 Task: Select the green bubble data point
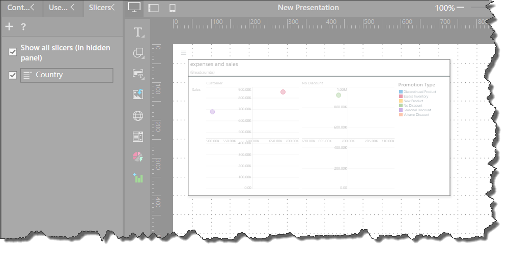(338, 95)
